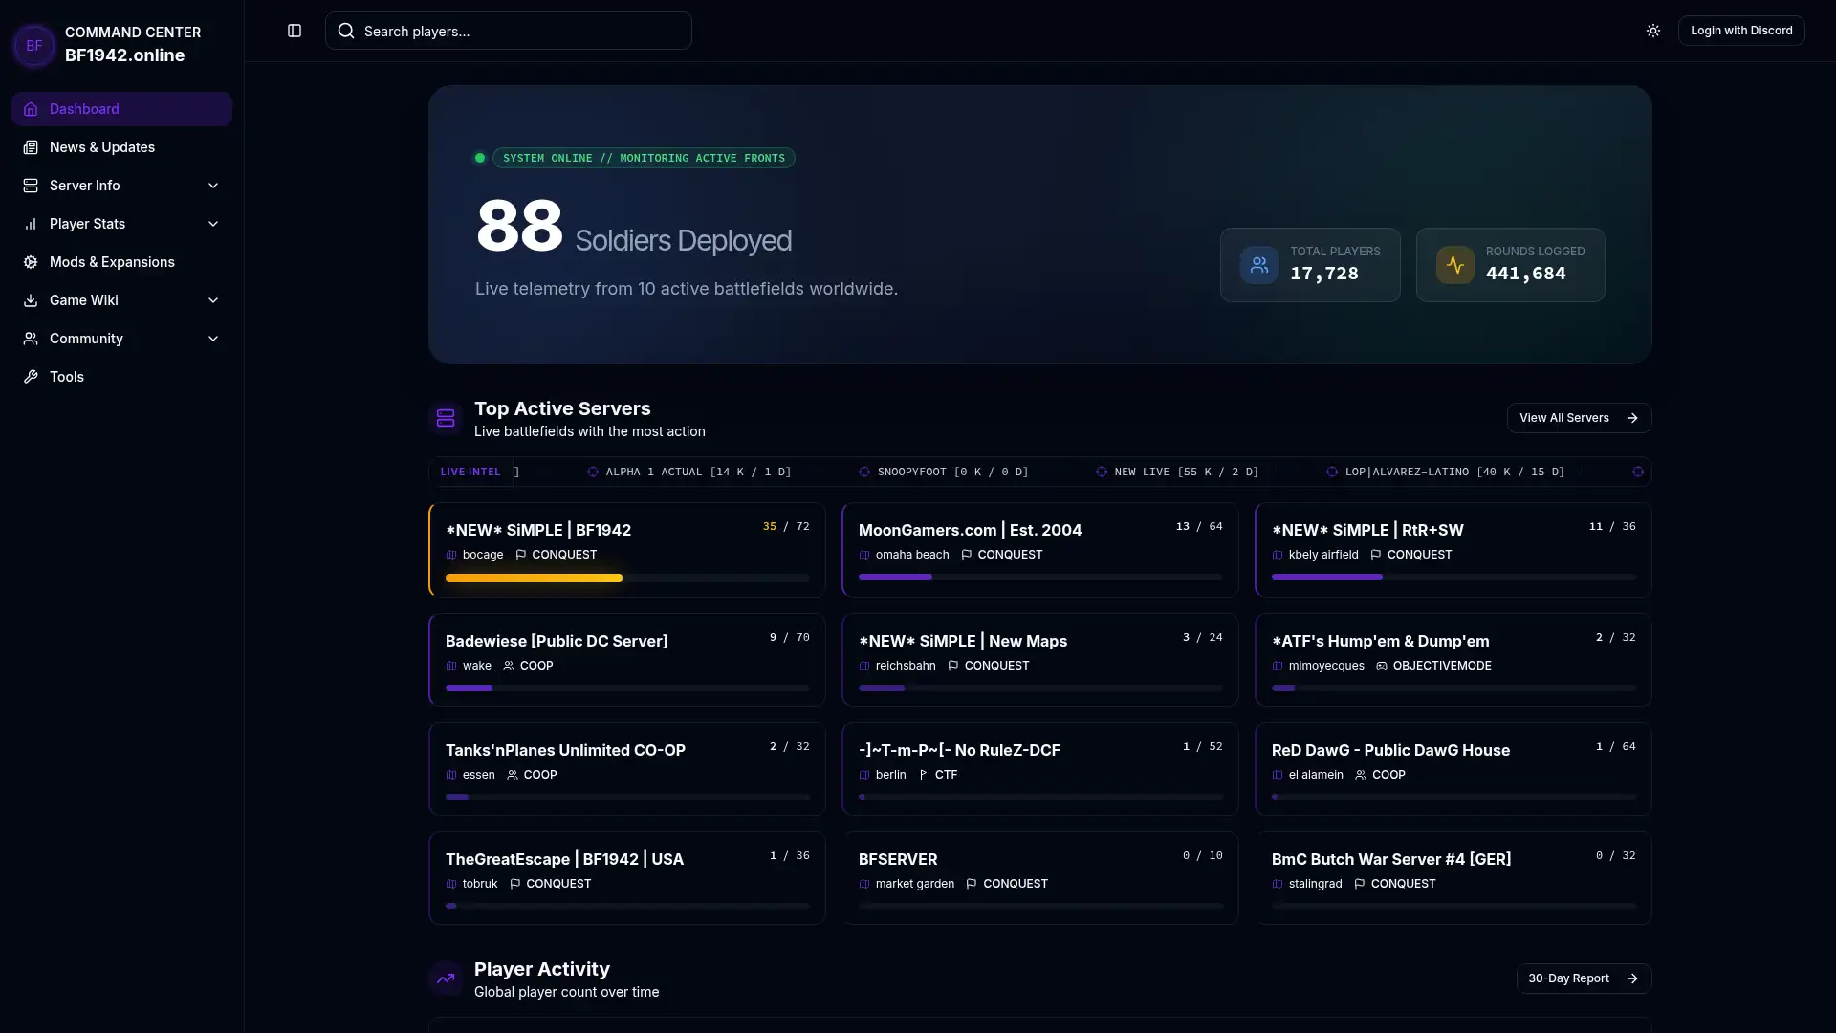Click the Mods & Expansions gear icon
The height and width of the screenshot is (1033, 1836).
point(31,262)
